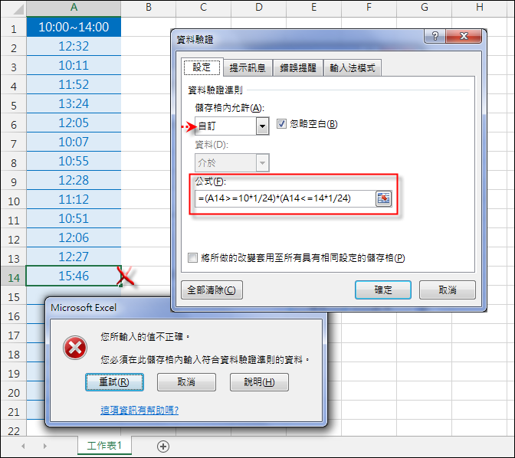
Task: Click 確定 button in 資料驗證 dialog
Action: [x=383, y=290]
